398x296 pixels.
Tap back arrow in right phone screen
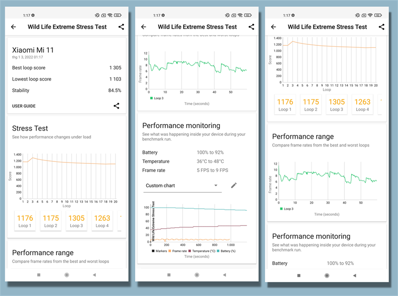tap(273, 27)
